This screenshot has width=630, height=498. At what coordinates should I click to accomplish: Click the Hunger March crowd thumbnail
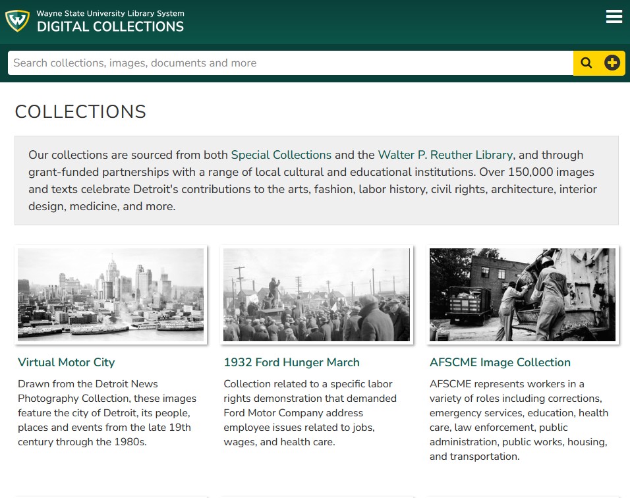(x=316, y=295)
